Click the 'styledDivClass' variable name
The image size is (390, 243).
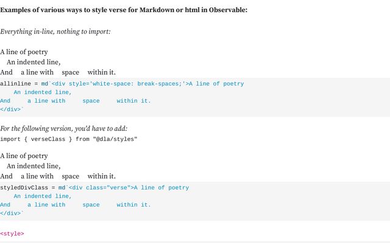(x=24, y=188)
